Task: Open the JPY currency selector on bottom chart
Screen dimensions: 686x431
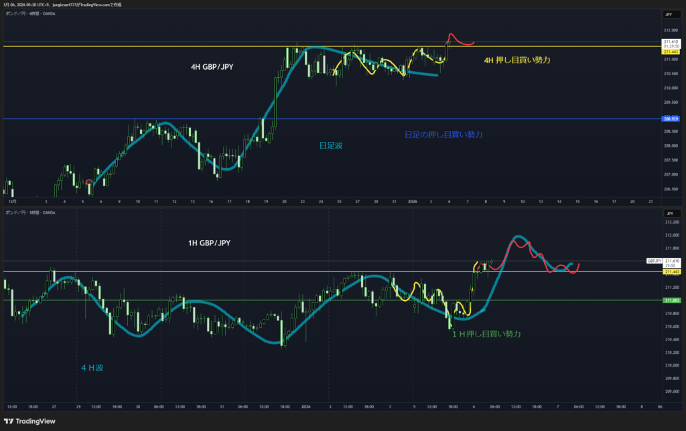Action: tap(670, 212)
